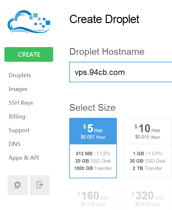172x210 pixels.
Task: Click the Create Droplet page heading
Action: click(104, 20)
